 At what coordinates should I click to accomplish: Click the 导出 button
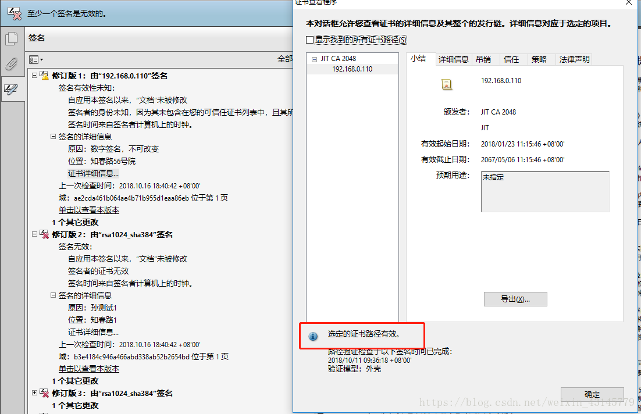pyautogui.click(x=515, y=299)
